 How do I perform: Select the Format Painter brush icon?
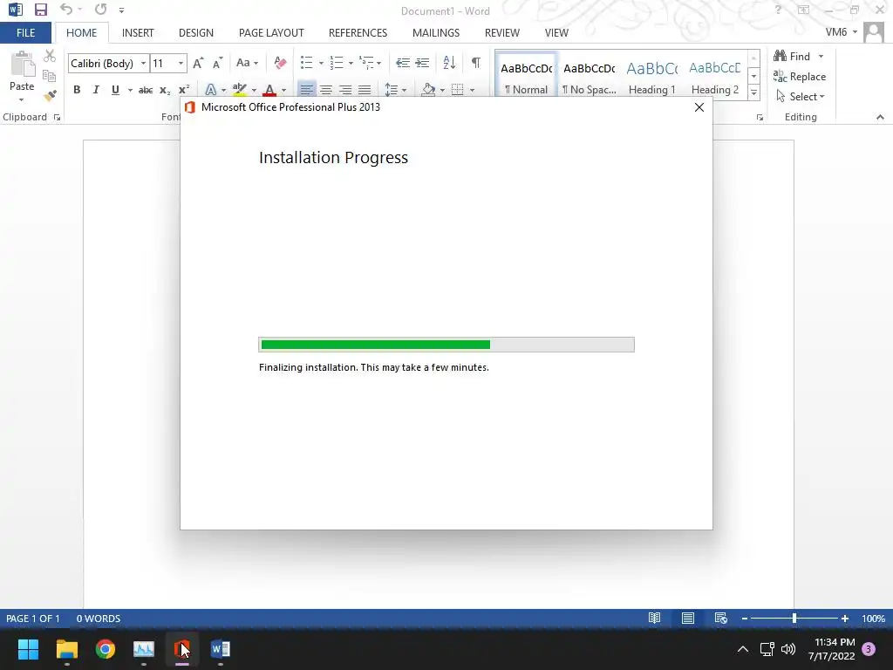(50, 94)
